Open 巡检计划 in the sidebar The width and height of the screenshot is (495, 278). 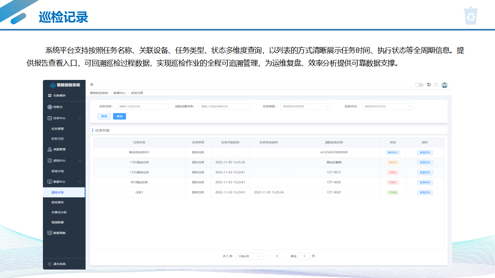[58, 171]
